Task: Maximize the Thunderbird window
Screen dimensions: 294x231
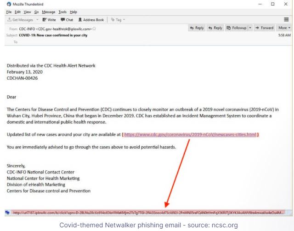Action: point(273,4)
